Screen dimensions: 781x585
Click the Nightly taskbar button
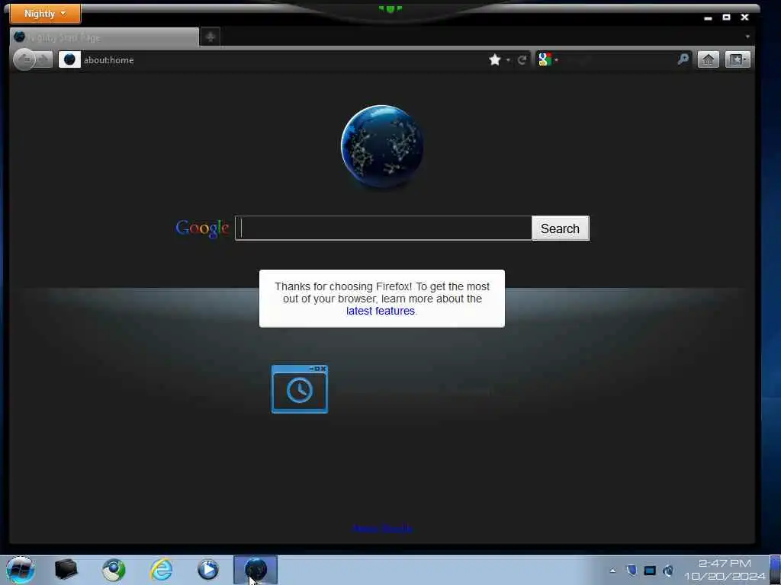(x=256, y=570)
